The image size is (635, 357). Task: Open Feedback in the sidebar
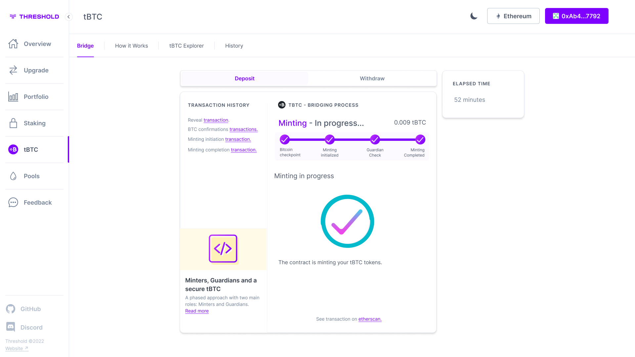click(x=34, y=202)
